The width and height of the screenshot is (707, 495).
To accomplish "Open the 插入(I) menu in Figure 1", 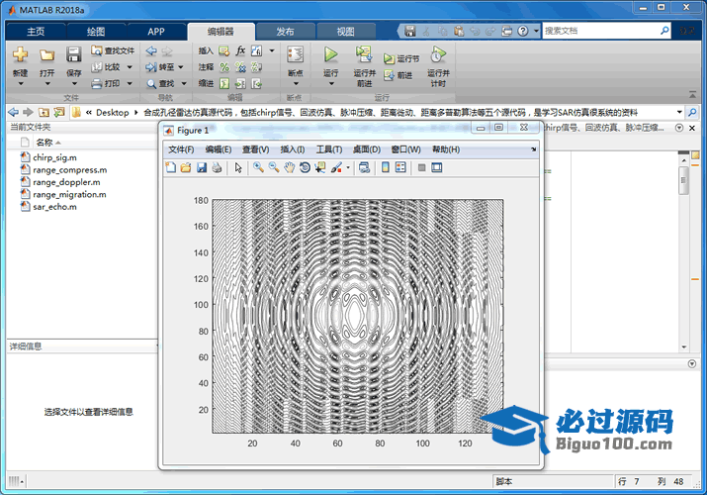I will coord(292,149).
